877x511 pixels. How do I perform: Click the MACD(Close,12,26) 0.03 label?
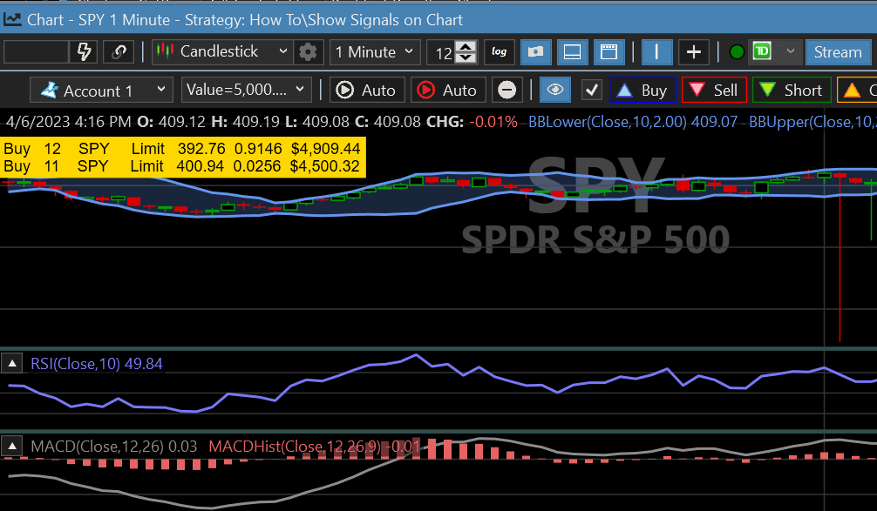[x=113, y=447]
